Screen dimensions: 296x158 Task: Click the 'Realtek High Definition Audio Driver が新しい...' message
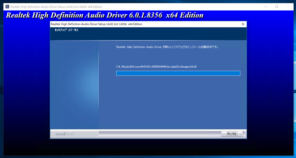167,47
